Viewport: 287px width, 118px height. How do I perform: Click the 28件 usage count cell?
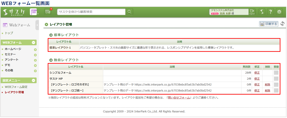pos(248,73)
